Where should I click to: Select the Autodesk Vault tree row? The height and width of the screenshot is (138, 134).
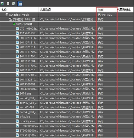click(67, 15)
